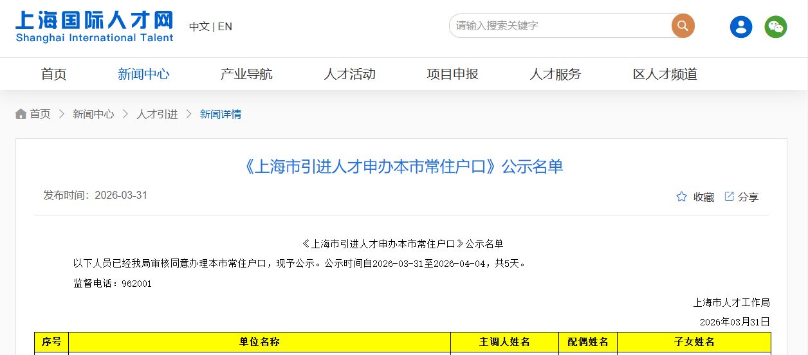808x355 pixels.
Task: Go to 新闻中心 in the breadcrumb
Action: [x=93, y=114]
